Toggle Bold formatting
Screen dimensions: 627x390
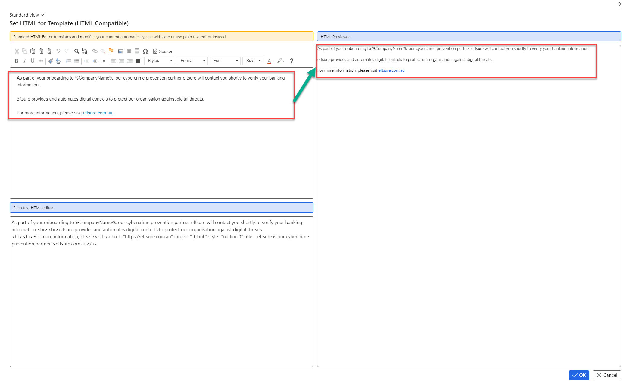pyautogui.click(x=17, y=61)
